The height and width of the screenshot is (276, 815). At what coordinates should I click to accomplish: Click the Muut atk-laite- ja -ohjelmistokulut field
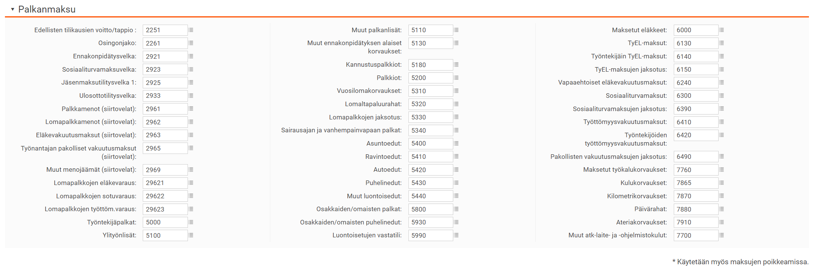tap(695, 235)
